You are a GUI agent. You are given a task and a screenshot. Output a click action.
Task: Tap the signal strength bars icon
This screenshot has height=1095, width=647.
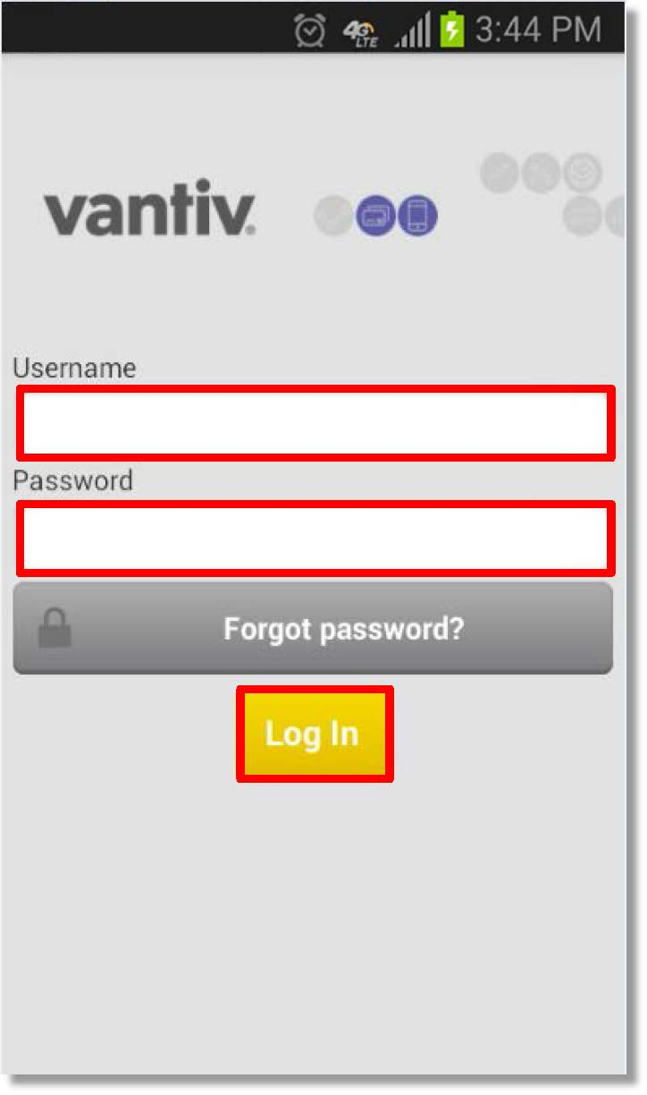point(413,32)
